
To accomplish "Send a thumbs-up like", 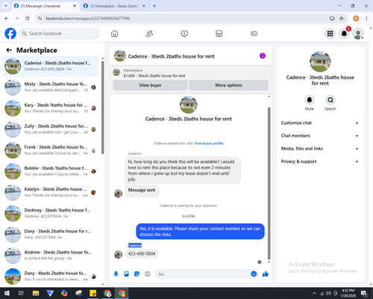I will coord(266,274).
